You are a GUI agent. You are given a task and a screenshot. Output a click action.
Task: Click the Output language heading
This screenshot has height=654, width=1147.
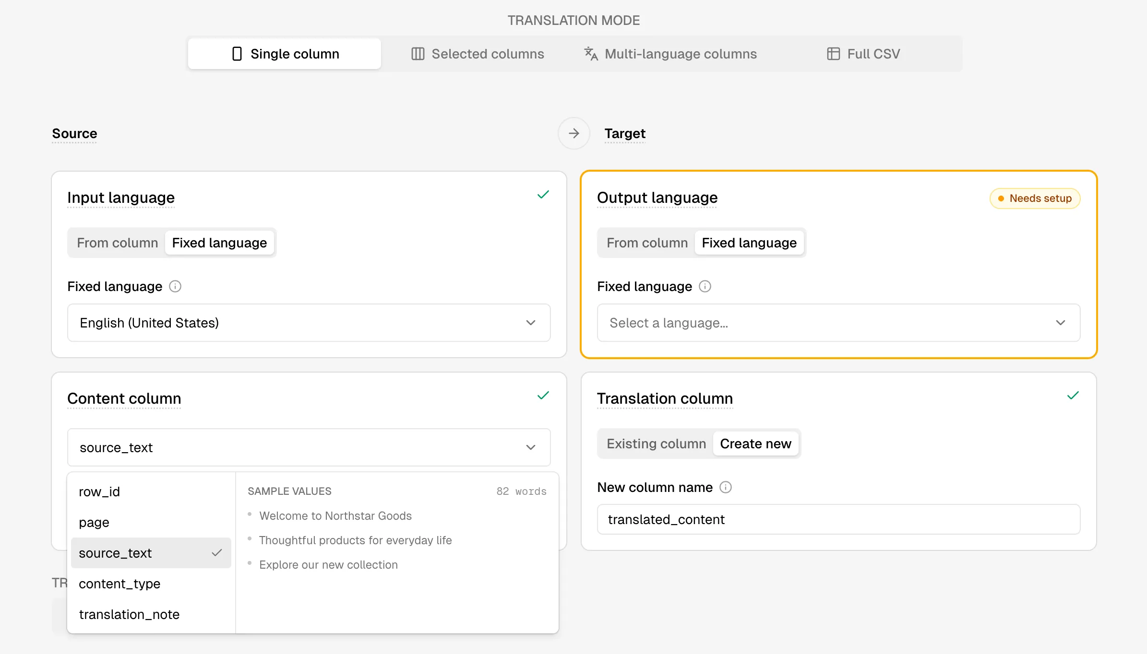657,198
